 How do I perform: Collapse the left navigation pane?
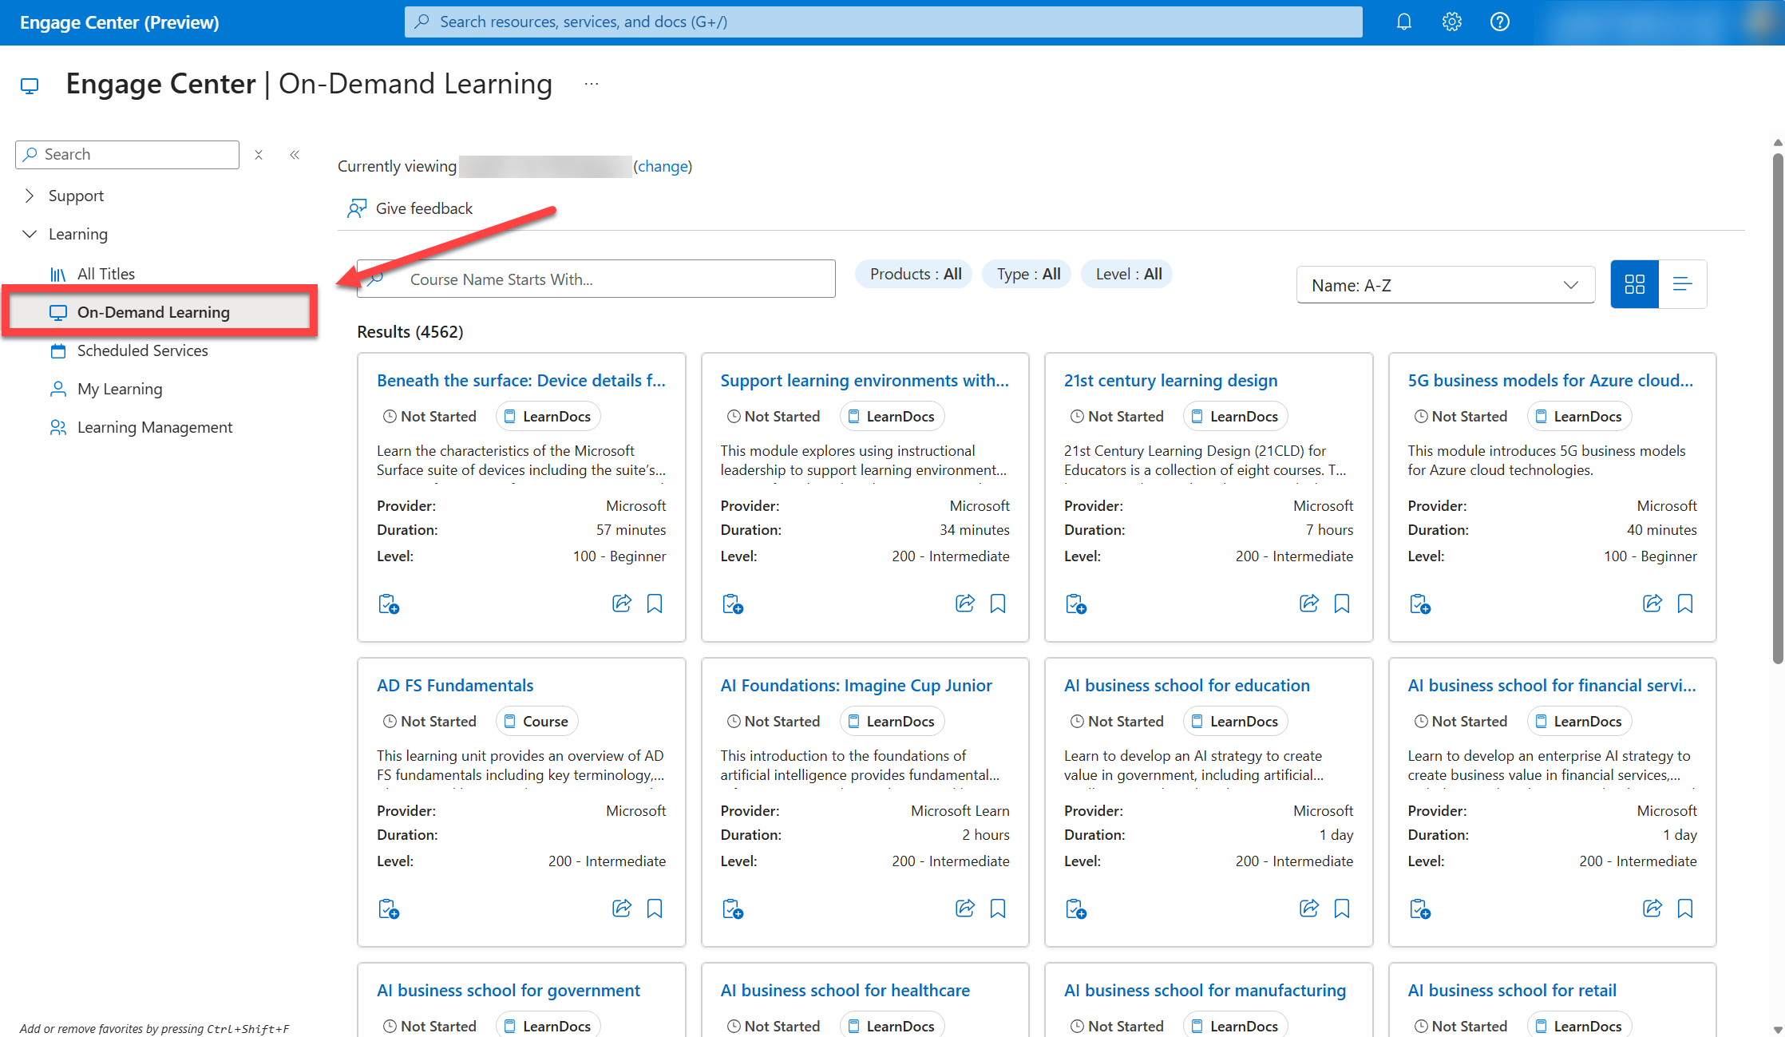(x=294, y=154)
